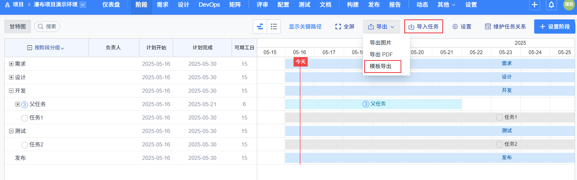Image resolution: width=577 pixels, height=180 pixels.
Task: Open maintain task relations panel
Action: point(505,27)
